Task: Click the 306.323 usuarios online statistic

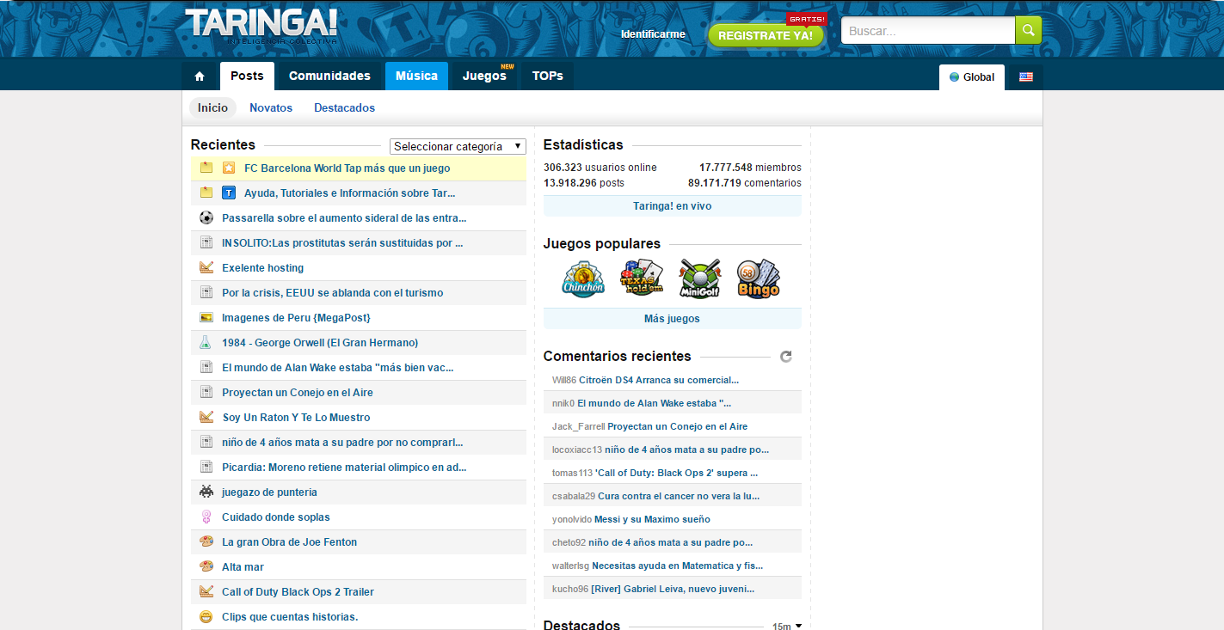Action: click(x=600, y=168)
